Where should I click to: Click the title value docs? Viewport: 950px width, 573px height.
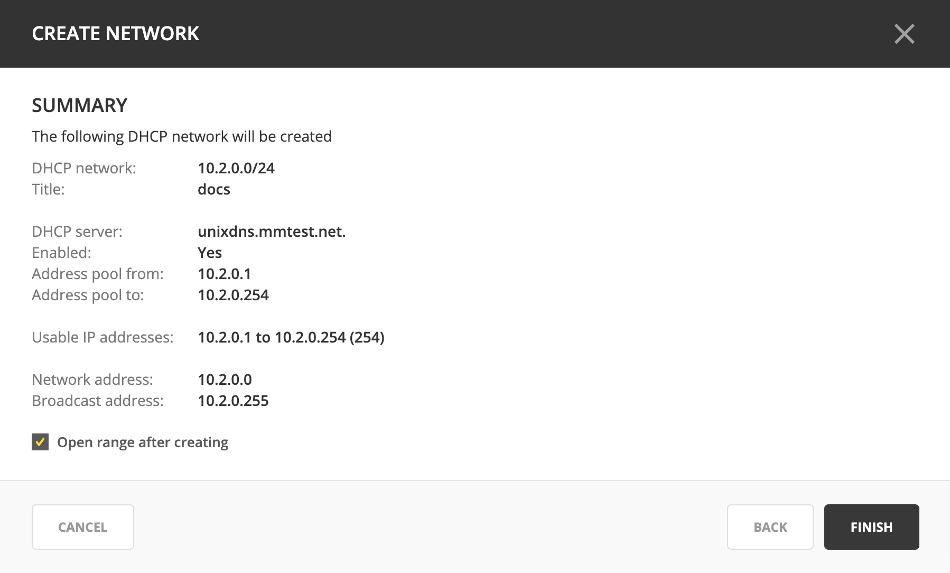214,189
